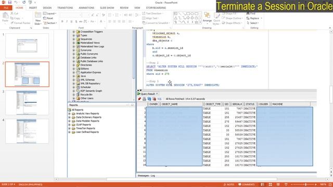Activate the Format Painter

click(x=21, y=23)
